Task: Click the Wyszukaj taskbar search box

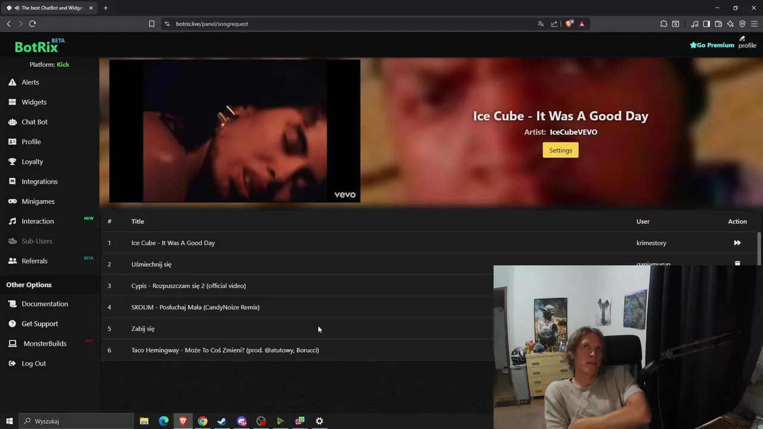Action: [76, 421]
